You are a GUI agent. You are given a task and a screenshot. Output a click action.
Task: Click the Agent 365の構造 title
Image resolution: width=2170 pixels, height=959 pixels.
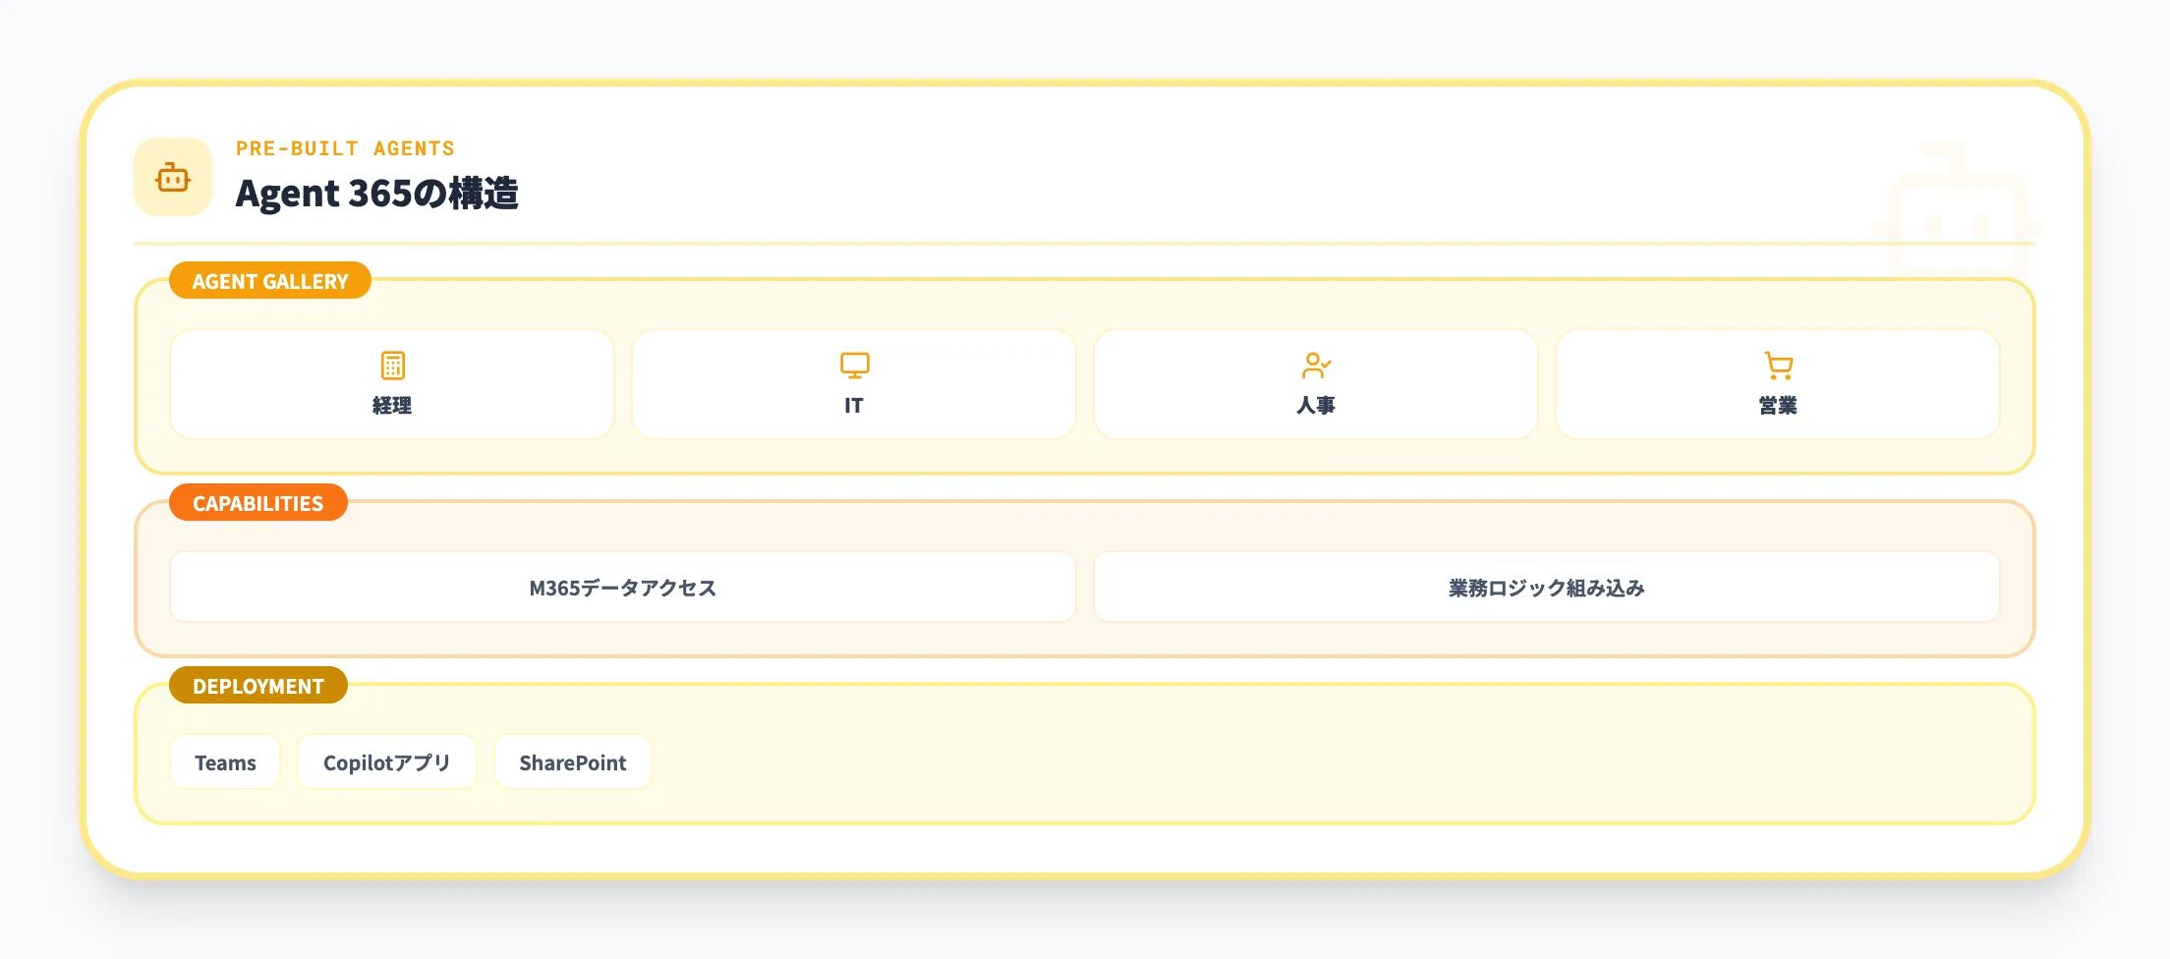click(x=376, y=194)
